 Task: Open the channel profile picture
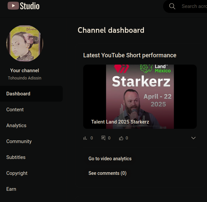pyautogui.click(x=25, y=43)
